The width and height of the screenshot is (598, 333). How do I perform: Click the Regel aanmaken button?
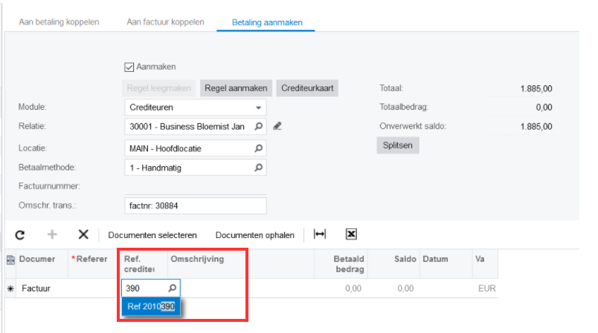pyautogui.click(x=236, y=88)
